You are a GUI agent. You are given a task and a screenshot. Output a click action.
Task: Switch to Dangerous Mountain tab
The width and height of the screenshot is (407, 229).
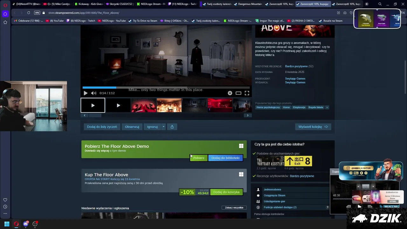pos(248,4)
